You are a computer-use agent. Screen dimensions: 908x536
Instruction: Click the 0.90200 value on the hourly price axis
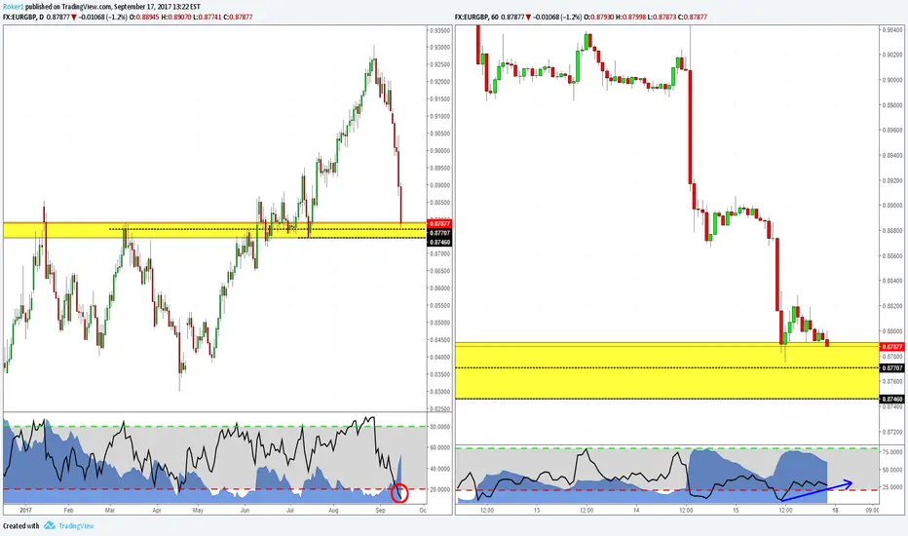coord(892,55)
